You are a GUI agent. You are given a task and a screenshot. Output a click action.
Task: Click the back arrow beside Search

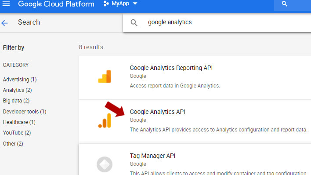(x=4, y=23)
